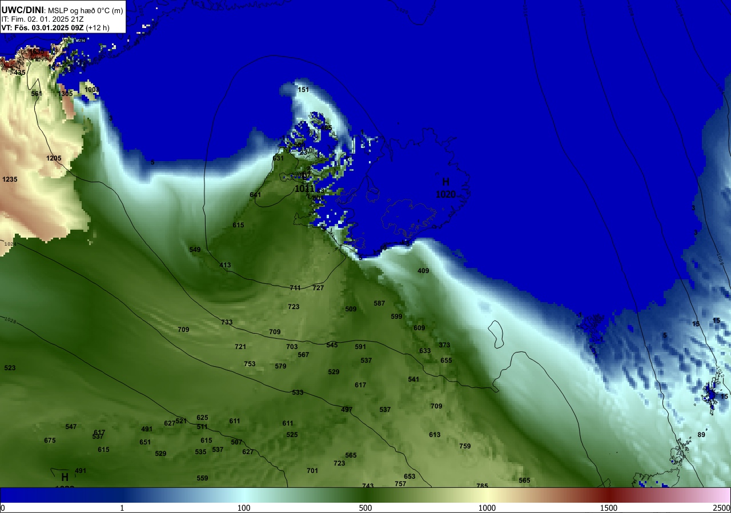Click the height value 721
Screen dimensions: 731x513
[240, 347]
